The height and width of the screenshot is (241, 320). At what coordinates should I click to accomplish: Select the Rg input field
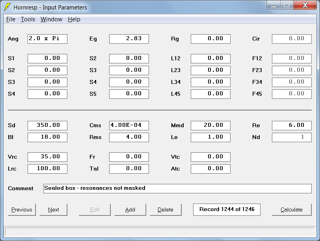click(x=210, y=39)
